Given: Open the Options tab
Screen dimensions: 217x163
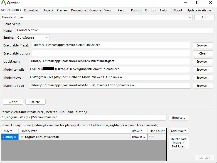Looking at the screenshot, I should [x=151, y=10].
